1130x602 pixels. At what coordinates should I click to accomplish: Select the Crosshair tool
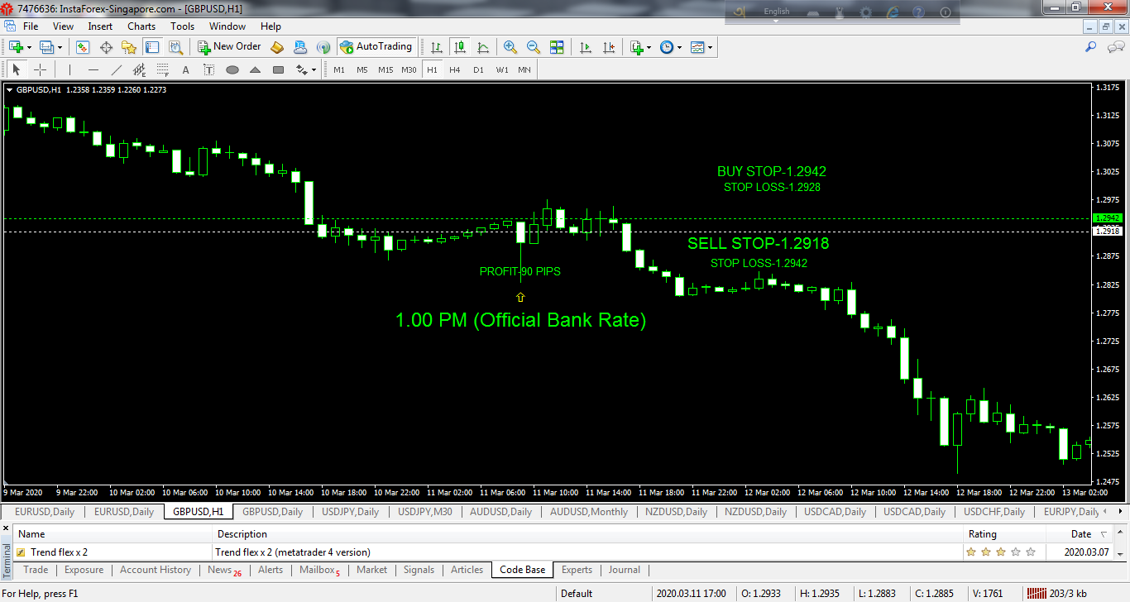click(x=40, y=69)
